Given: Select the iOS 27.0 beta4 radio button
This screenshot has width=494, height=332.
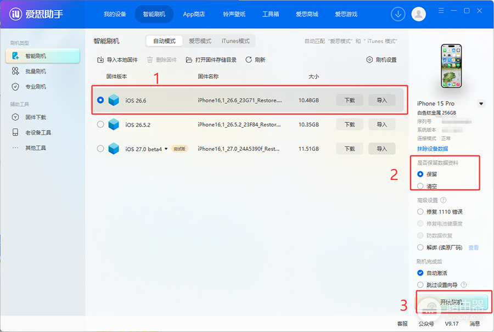Looking at the screenshot, I should pos(100,149).
